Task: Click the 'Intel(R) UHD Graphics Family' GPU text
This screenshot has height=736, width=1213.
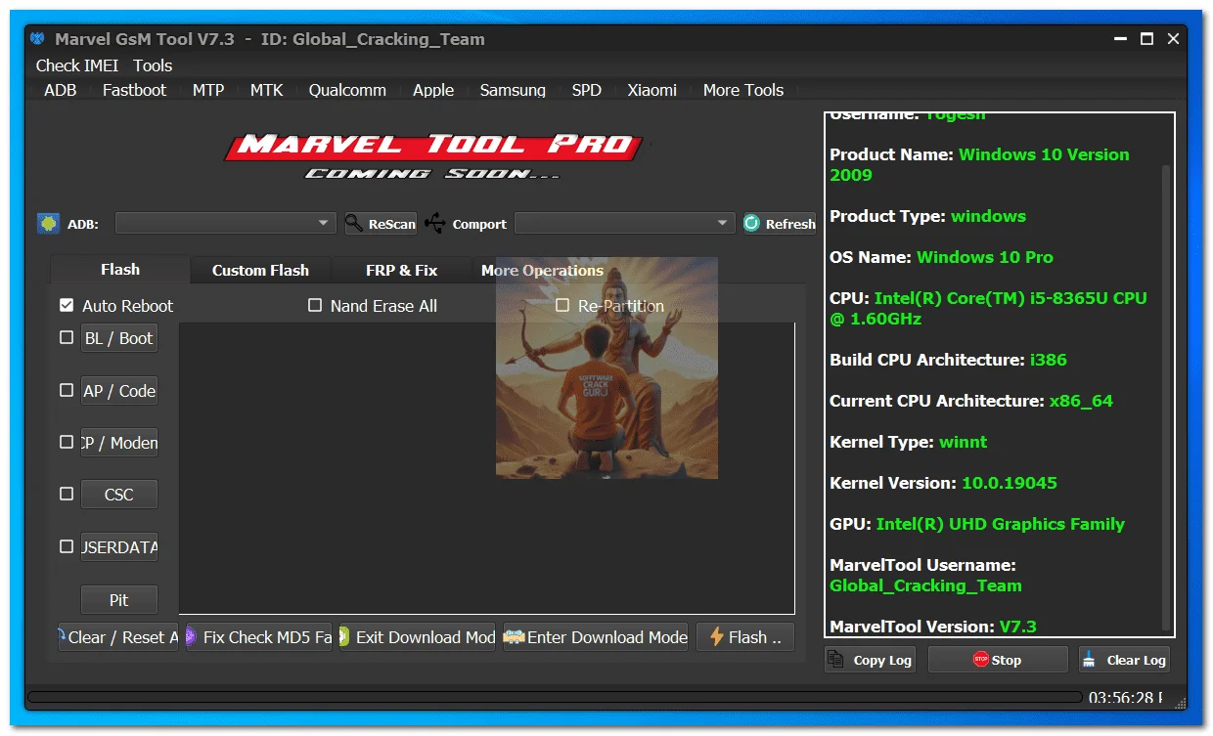Action: pos(1001,524)
